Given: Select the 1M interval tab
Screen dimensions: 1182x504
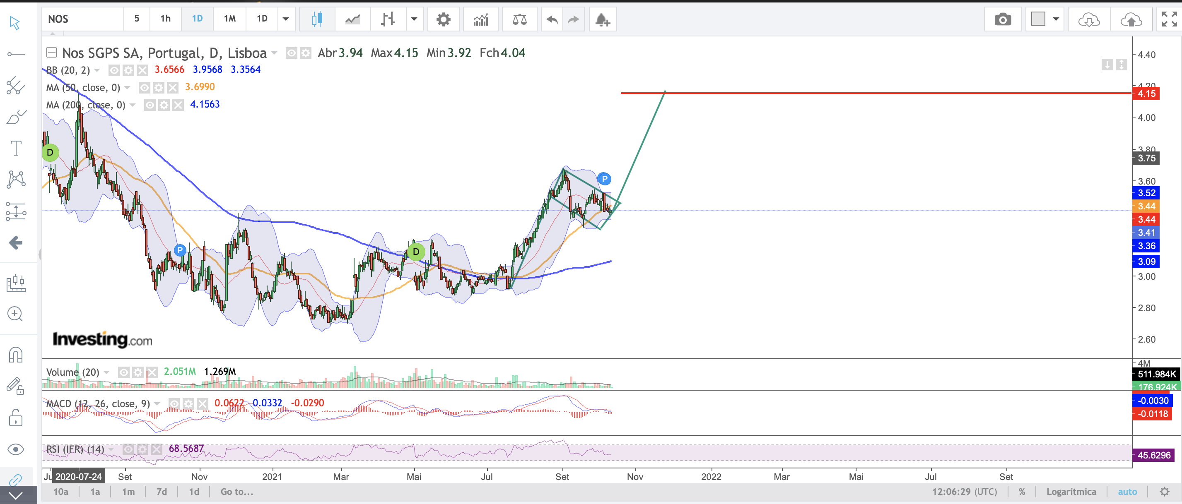Looking at the screenshot, I should [229, 19].
